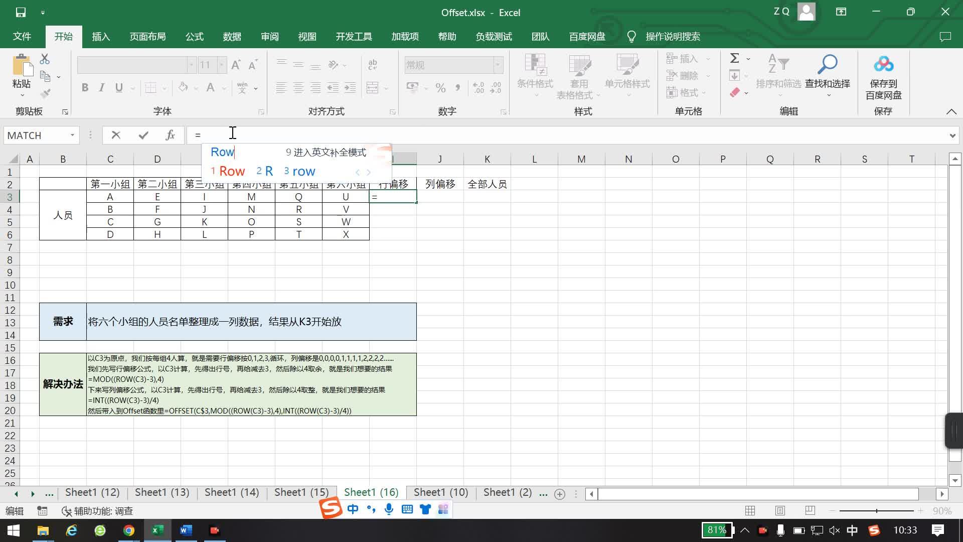
Task: Click the Enter formula checkmark icon
Action: tap(143, 135)
